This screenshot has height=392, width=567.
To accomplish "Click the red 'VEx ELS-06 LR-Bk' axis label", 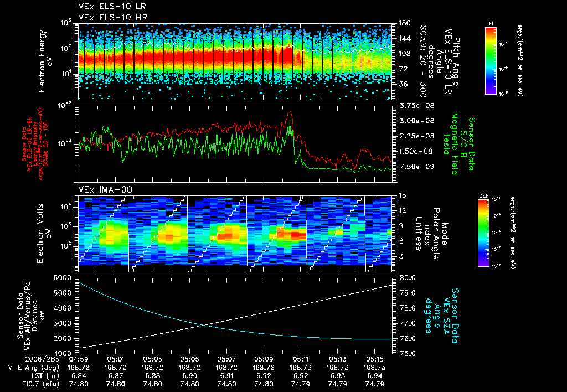I will point(29,144).
